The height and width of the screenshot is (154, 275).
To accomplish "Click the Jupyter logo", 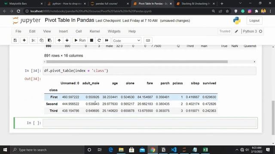I will pos(27,21).
